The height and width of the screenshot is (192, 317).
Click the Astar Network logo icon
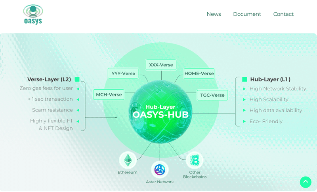pyautogui.click(x=160, y=169)
